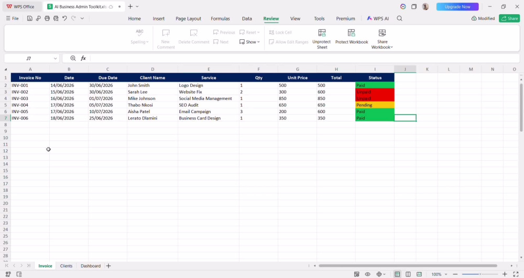Open the View ribbon tab
Viewport: 524px width, 278px height.
(x=295, y=19)
